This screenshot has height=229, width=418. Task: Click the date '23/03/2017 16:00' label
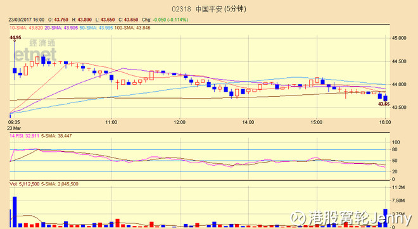tap(27, 20)
